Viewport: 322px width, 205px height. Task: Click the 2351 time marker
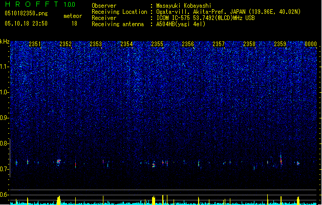tap(35, 44)
